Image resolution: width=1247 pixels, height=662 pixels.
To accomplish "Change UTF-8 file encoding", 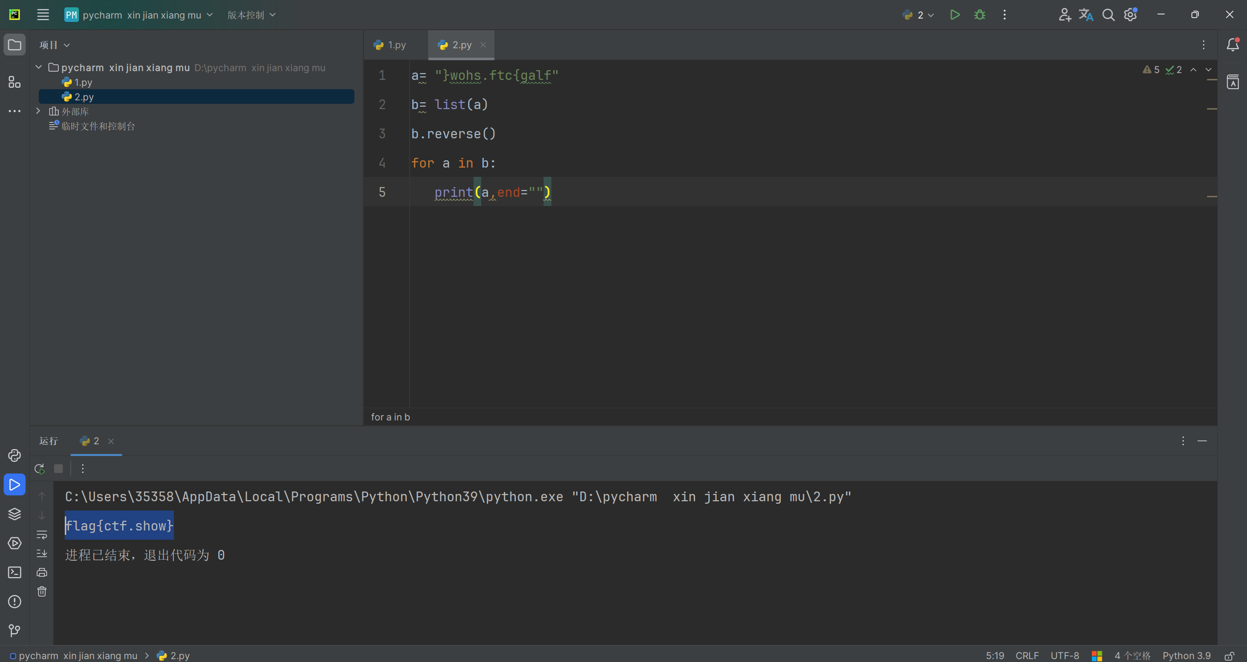I will [1064, 656].
